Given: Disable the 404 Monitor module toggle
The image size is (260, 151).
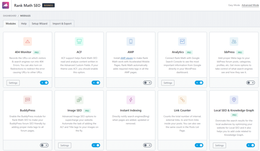Looking at the screenshot, I should tap(44, 82).
